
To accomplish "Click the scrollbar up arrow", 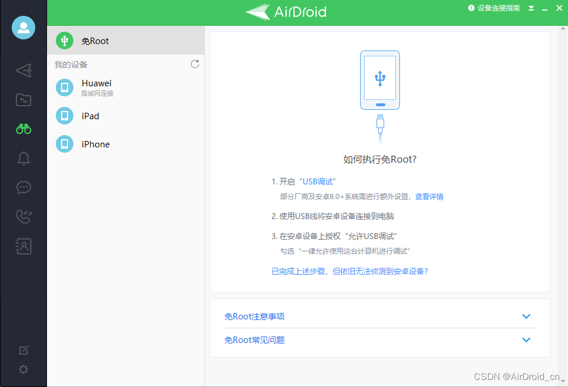I will pyautogui.click(x=563, y=28).
